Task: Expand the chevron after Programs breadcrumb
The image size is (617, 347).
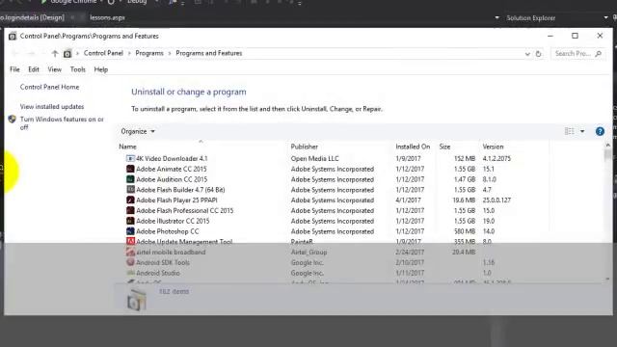Action: 170,54
